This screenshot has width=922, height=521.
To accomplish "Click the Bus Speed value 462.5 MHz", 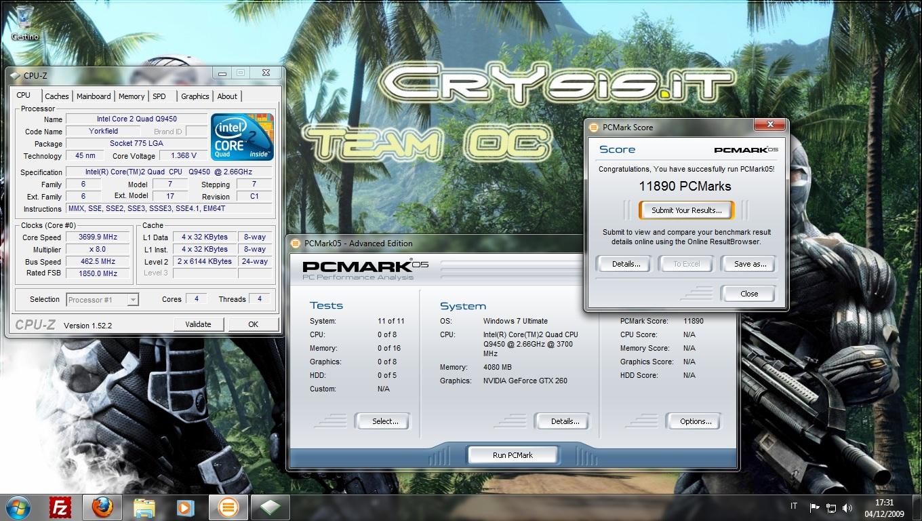I will [98, 262].
